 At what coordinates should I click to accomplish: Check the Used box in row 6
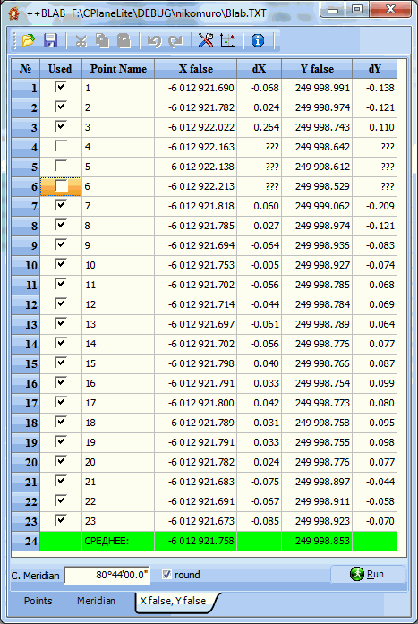tap(61, 186)
